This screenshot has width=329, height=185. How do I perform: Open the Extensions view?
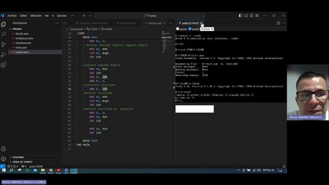click(4, 65)
